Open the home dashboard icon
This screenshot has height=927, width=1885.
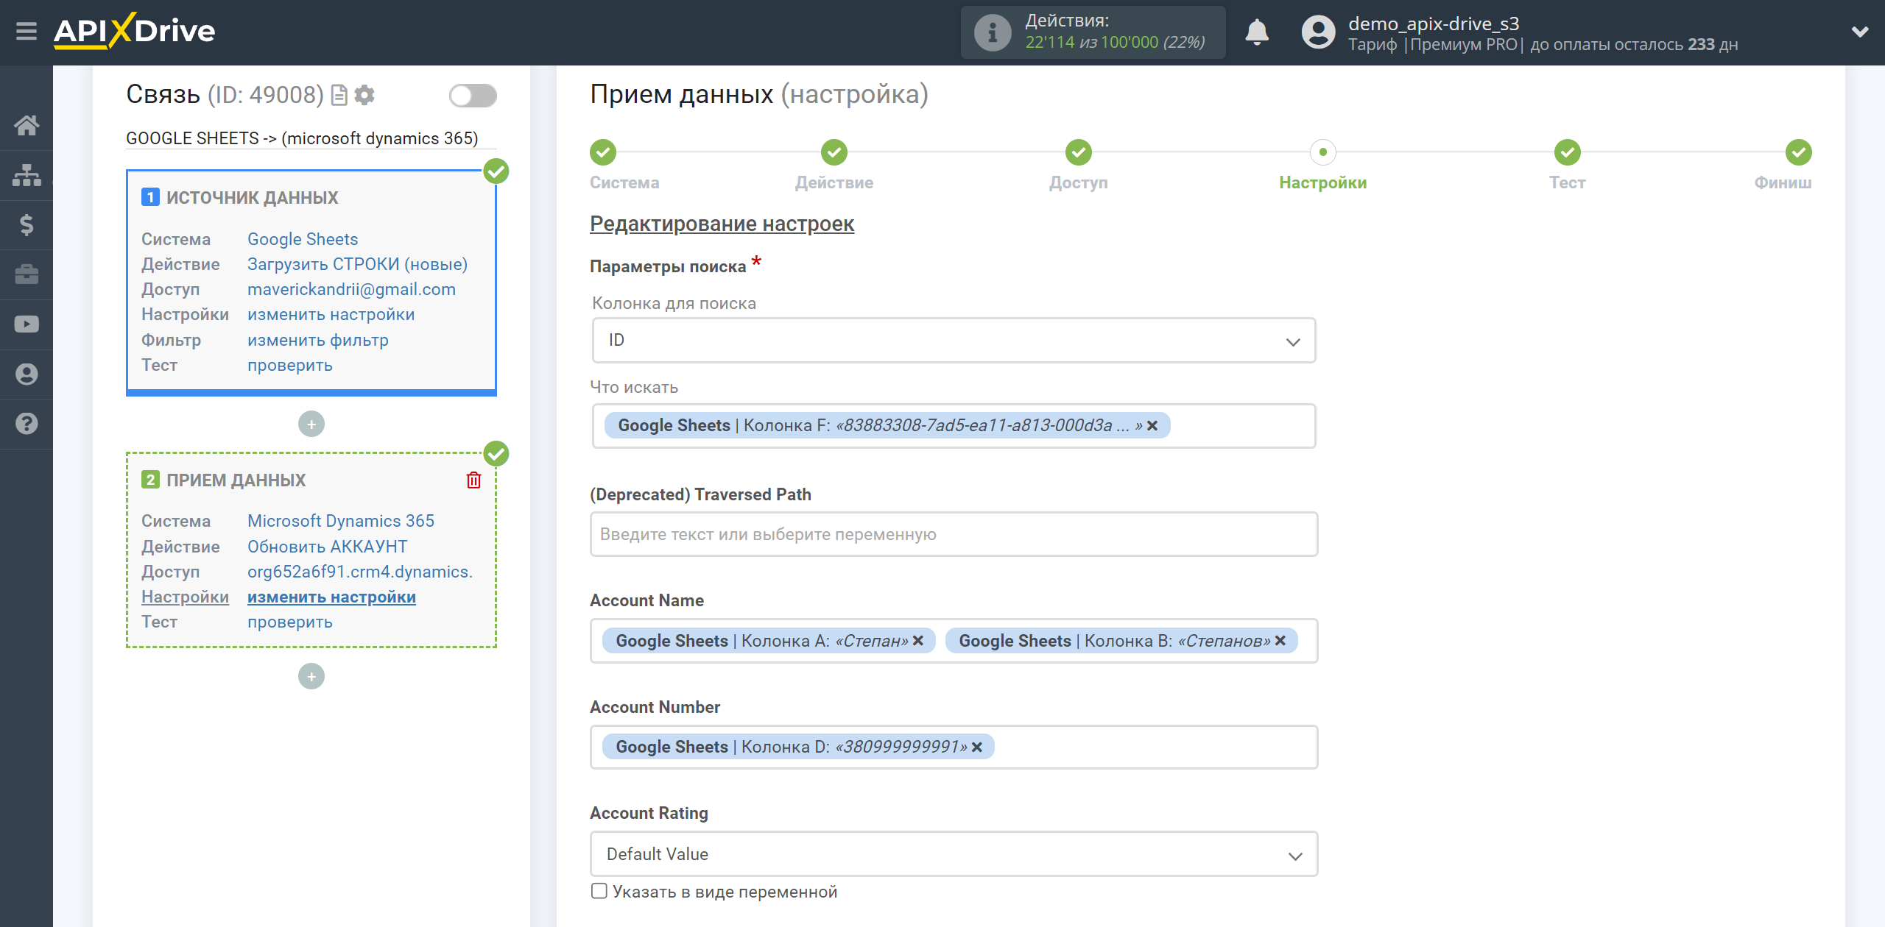(27, 125)
